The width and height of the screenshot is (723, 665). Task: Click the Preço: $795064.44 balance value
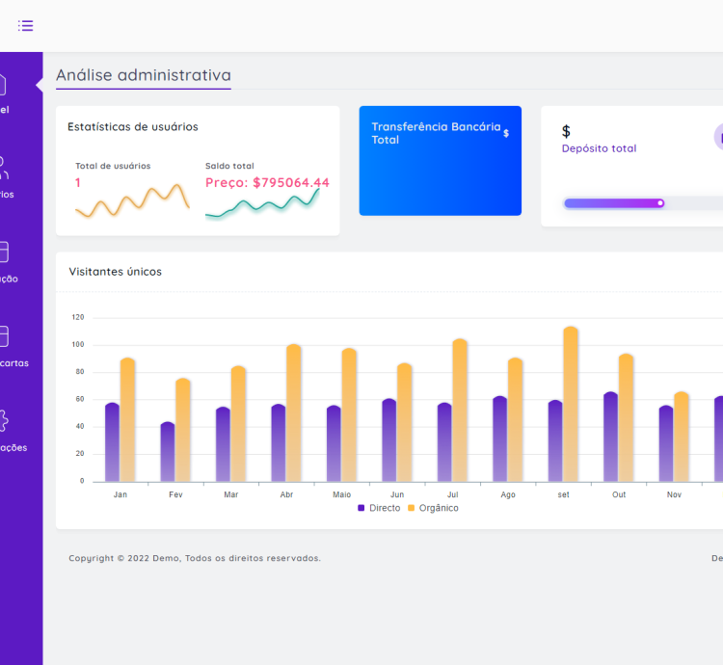click(267, 182)
